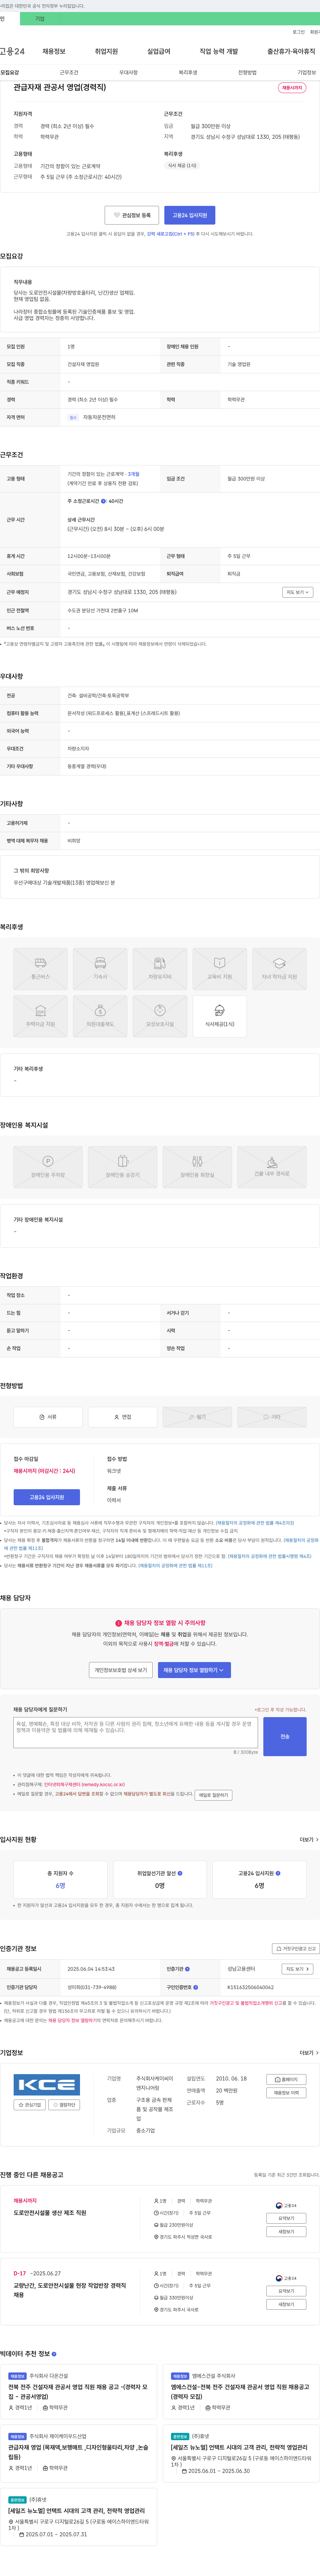
Task: Click 요약보기 for the D-17 posting
Action: pyautogui.click(x=286, y=2291)
